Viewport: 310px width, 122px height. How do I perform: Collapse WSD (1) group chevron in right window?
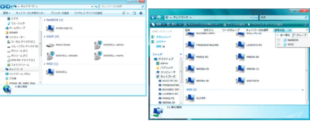coord(302,90)
